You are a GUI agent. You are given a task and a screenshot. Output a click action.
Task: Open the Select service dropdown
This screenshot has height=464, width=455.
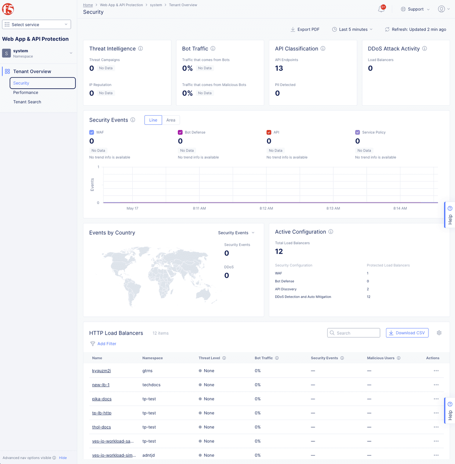(x=36, y=24)
